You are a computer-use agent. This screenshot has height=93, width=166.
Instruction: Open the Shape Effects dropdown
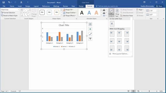coord(70,16)
